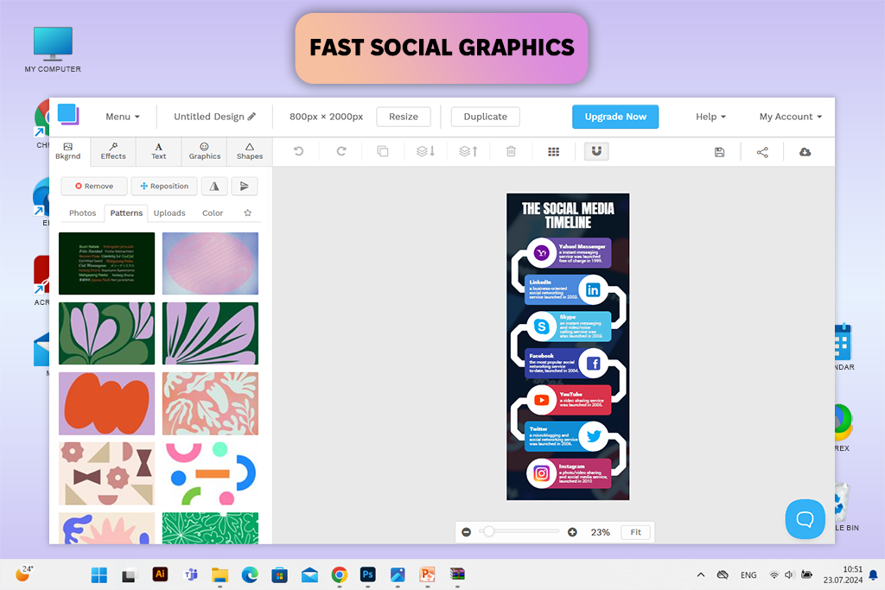Click the share icon
This screenshot has height=590, width=885.
pyautogui.click(x=762, y=152)
